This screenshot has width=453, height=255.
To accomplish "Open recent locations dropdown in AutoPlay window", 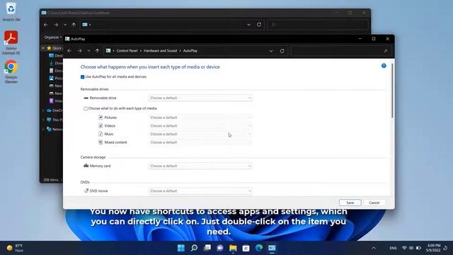I will pos(88,51).
